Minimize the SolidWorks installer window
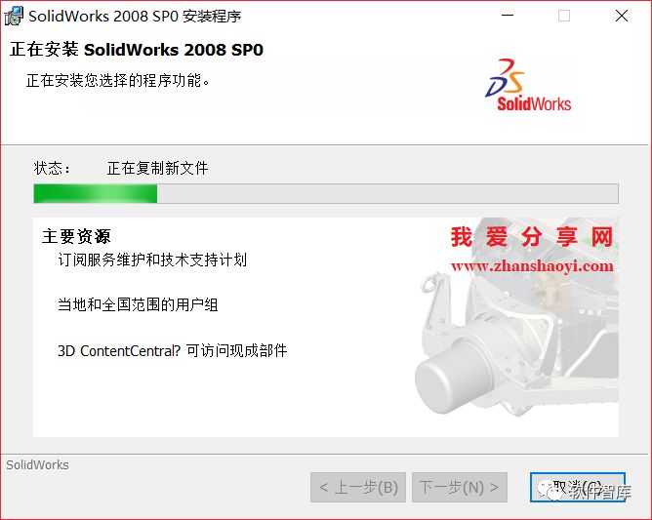 click(x=508, y=16)
